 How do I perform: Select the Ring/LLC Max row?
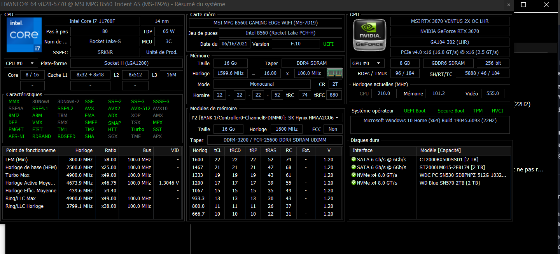(x=92, y=199)
